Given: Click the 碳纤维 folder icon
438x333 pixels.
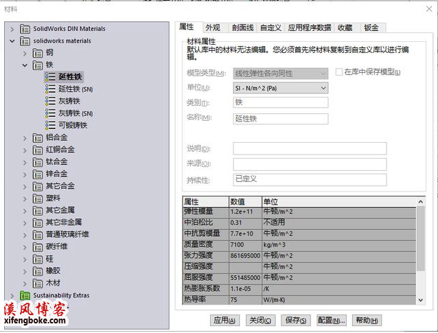Looking at the screenshot, I should [x=38, y=246].
